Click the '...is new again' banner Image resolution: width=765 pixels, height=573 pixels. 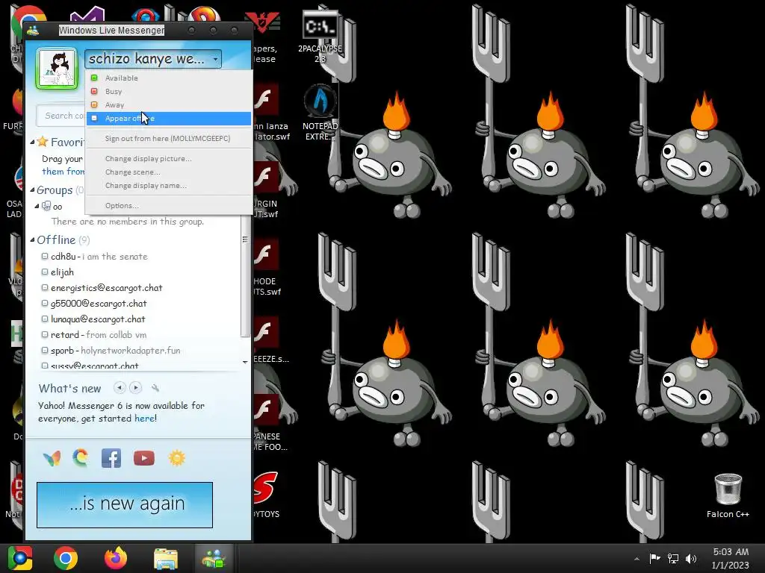125,505
